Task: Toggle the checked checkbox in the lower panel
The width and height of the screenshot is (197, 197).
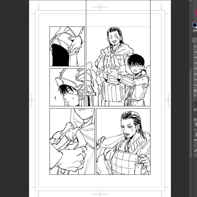Action: [195, 150]
